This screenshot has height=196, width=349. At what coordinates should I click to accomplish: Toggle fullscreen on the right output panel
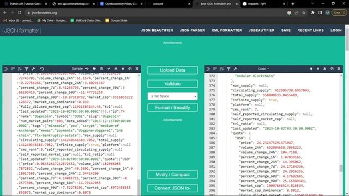(339, 69)
